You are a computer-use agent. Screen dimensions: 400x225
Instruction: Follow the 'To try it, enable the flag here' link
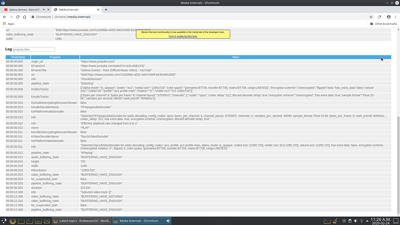(183, 37)
